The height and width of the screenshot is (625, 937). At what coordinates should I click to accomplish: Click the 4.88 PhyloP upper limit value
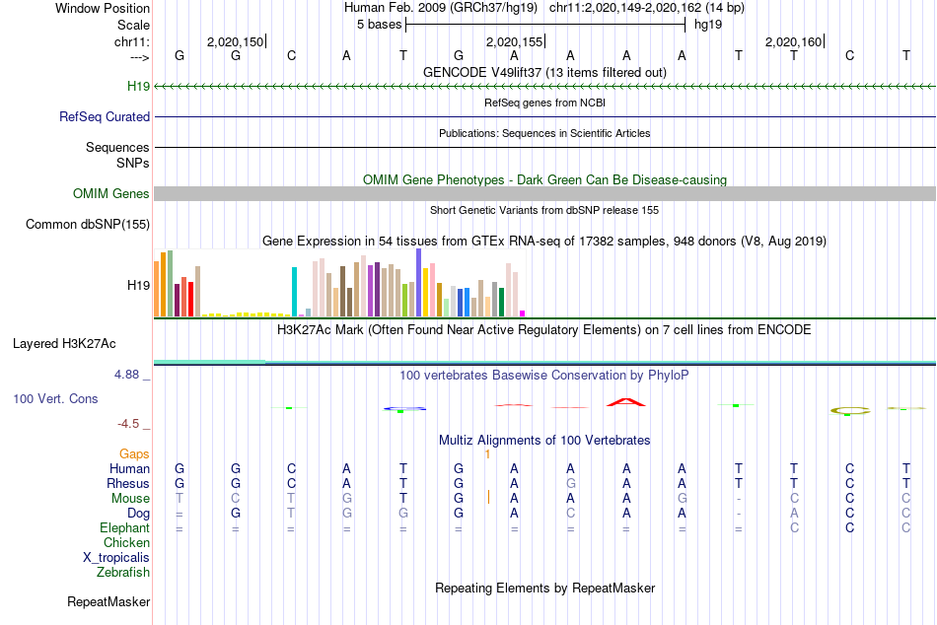[x=126, y=375]
